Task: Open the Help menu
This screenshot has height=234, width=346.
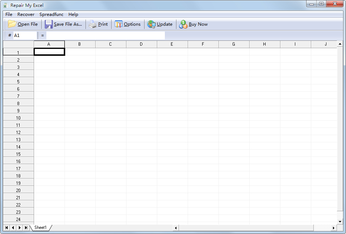Action: [73, 14]
